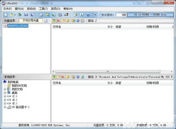176x129 pixels.
Task: Click the Save As icon in toolbar
Action: click(x=32, y=15)
